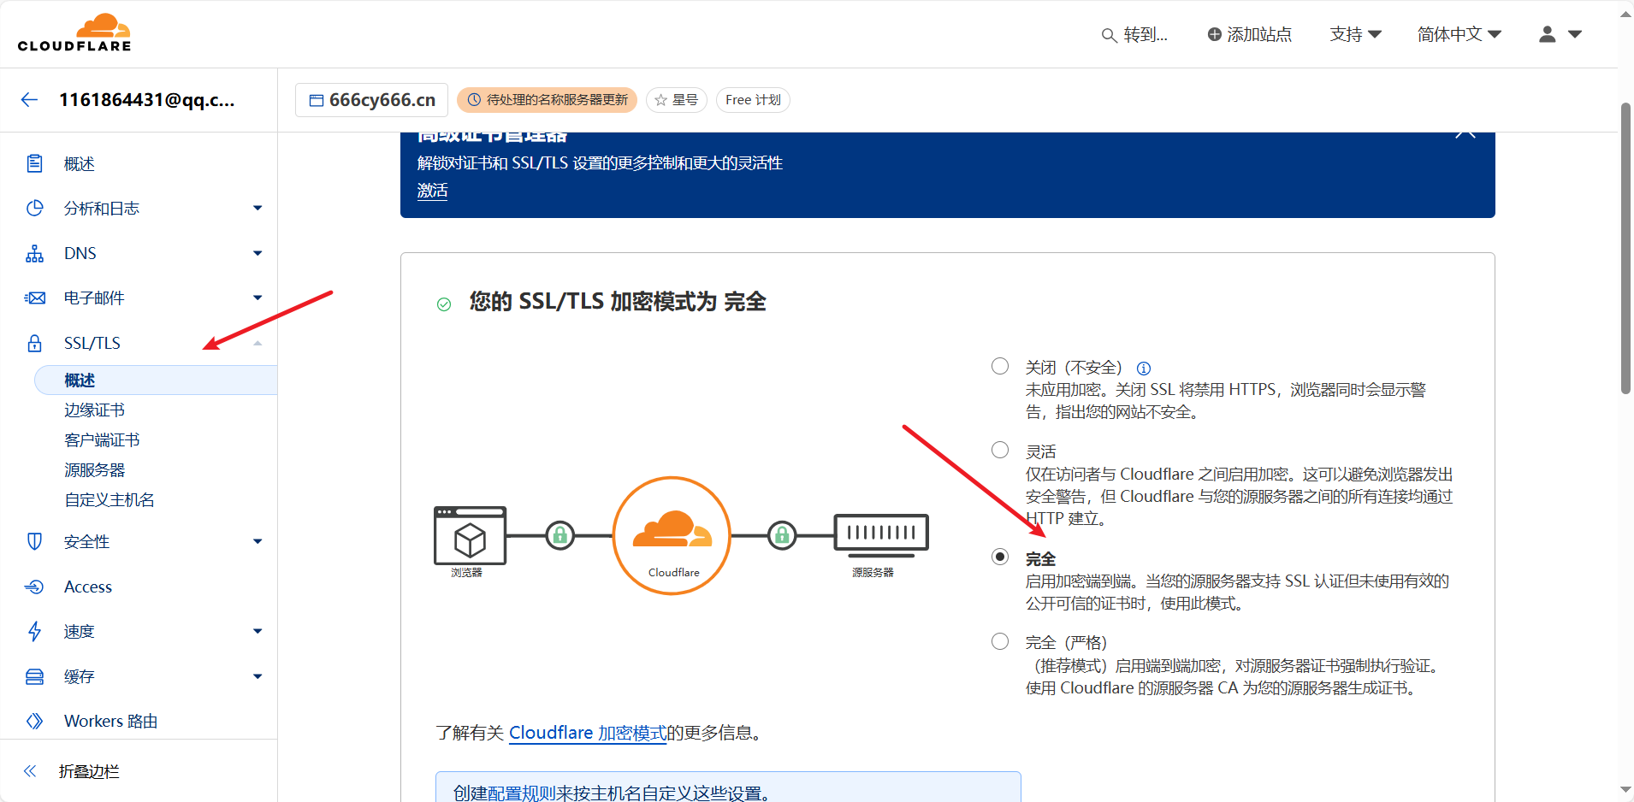
Task: Click the green check status icon
Action: [x=444, y=304]
